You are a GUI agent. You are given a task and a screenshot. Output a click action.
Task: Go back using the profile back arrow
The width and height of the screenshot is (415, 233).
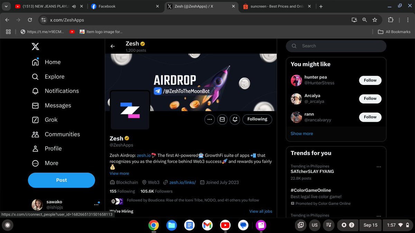(x=112, y=46)
